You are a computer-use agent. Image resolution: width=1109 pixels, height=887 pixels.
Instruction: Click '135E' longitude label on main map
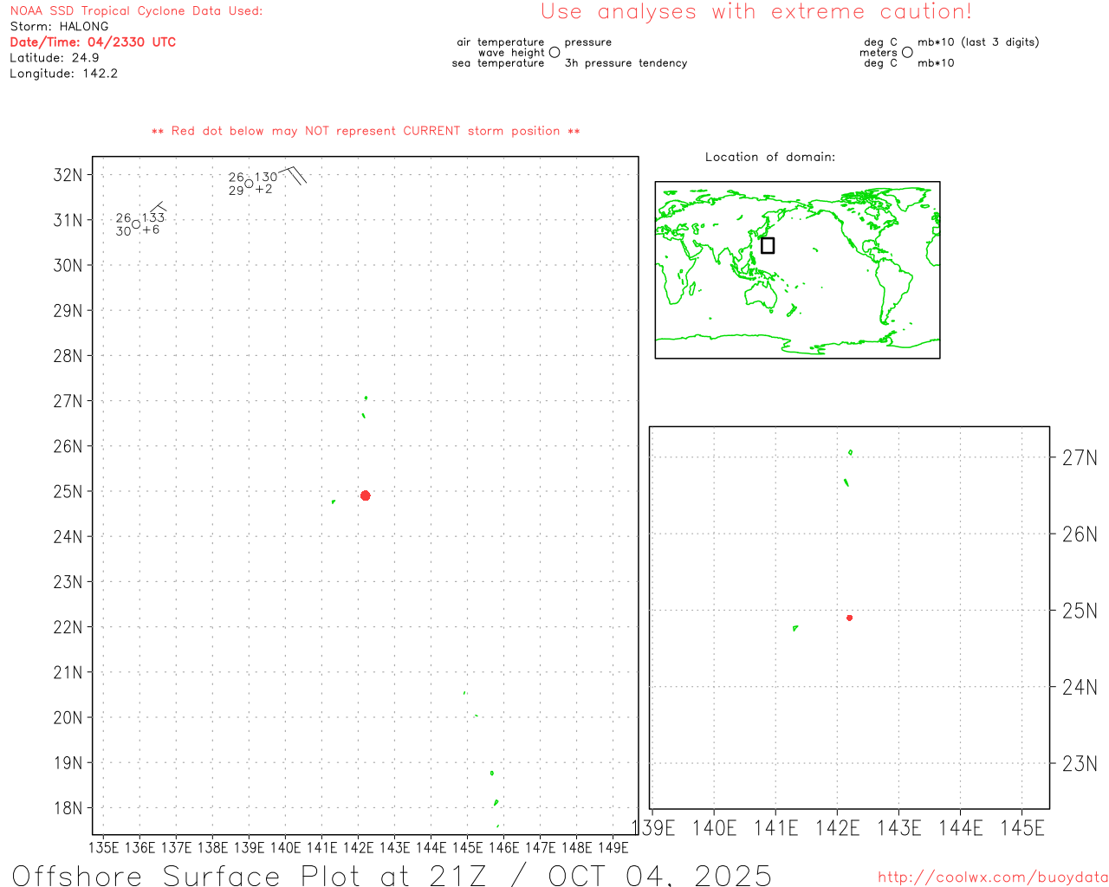coord(103,847)
